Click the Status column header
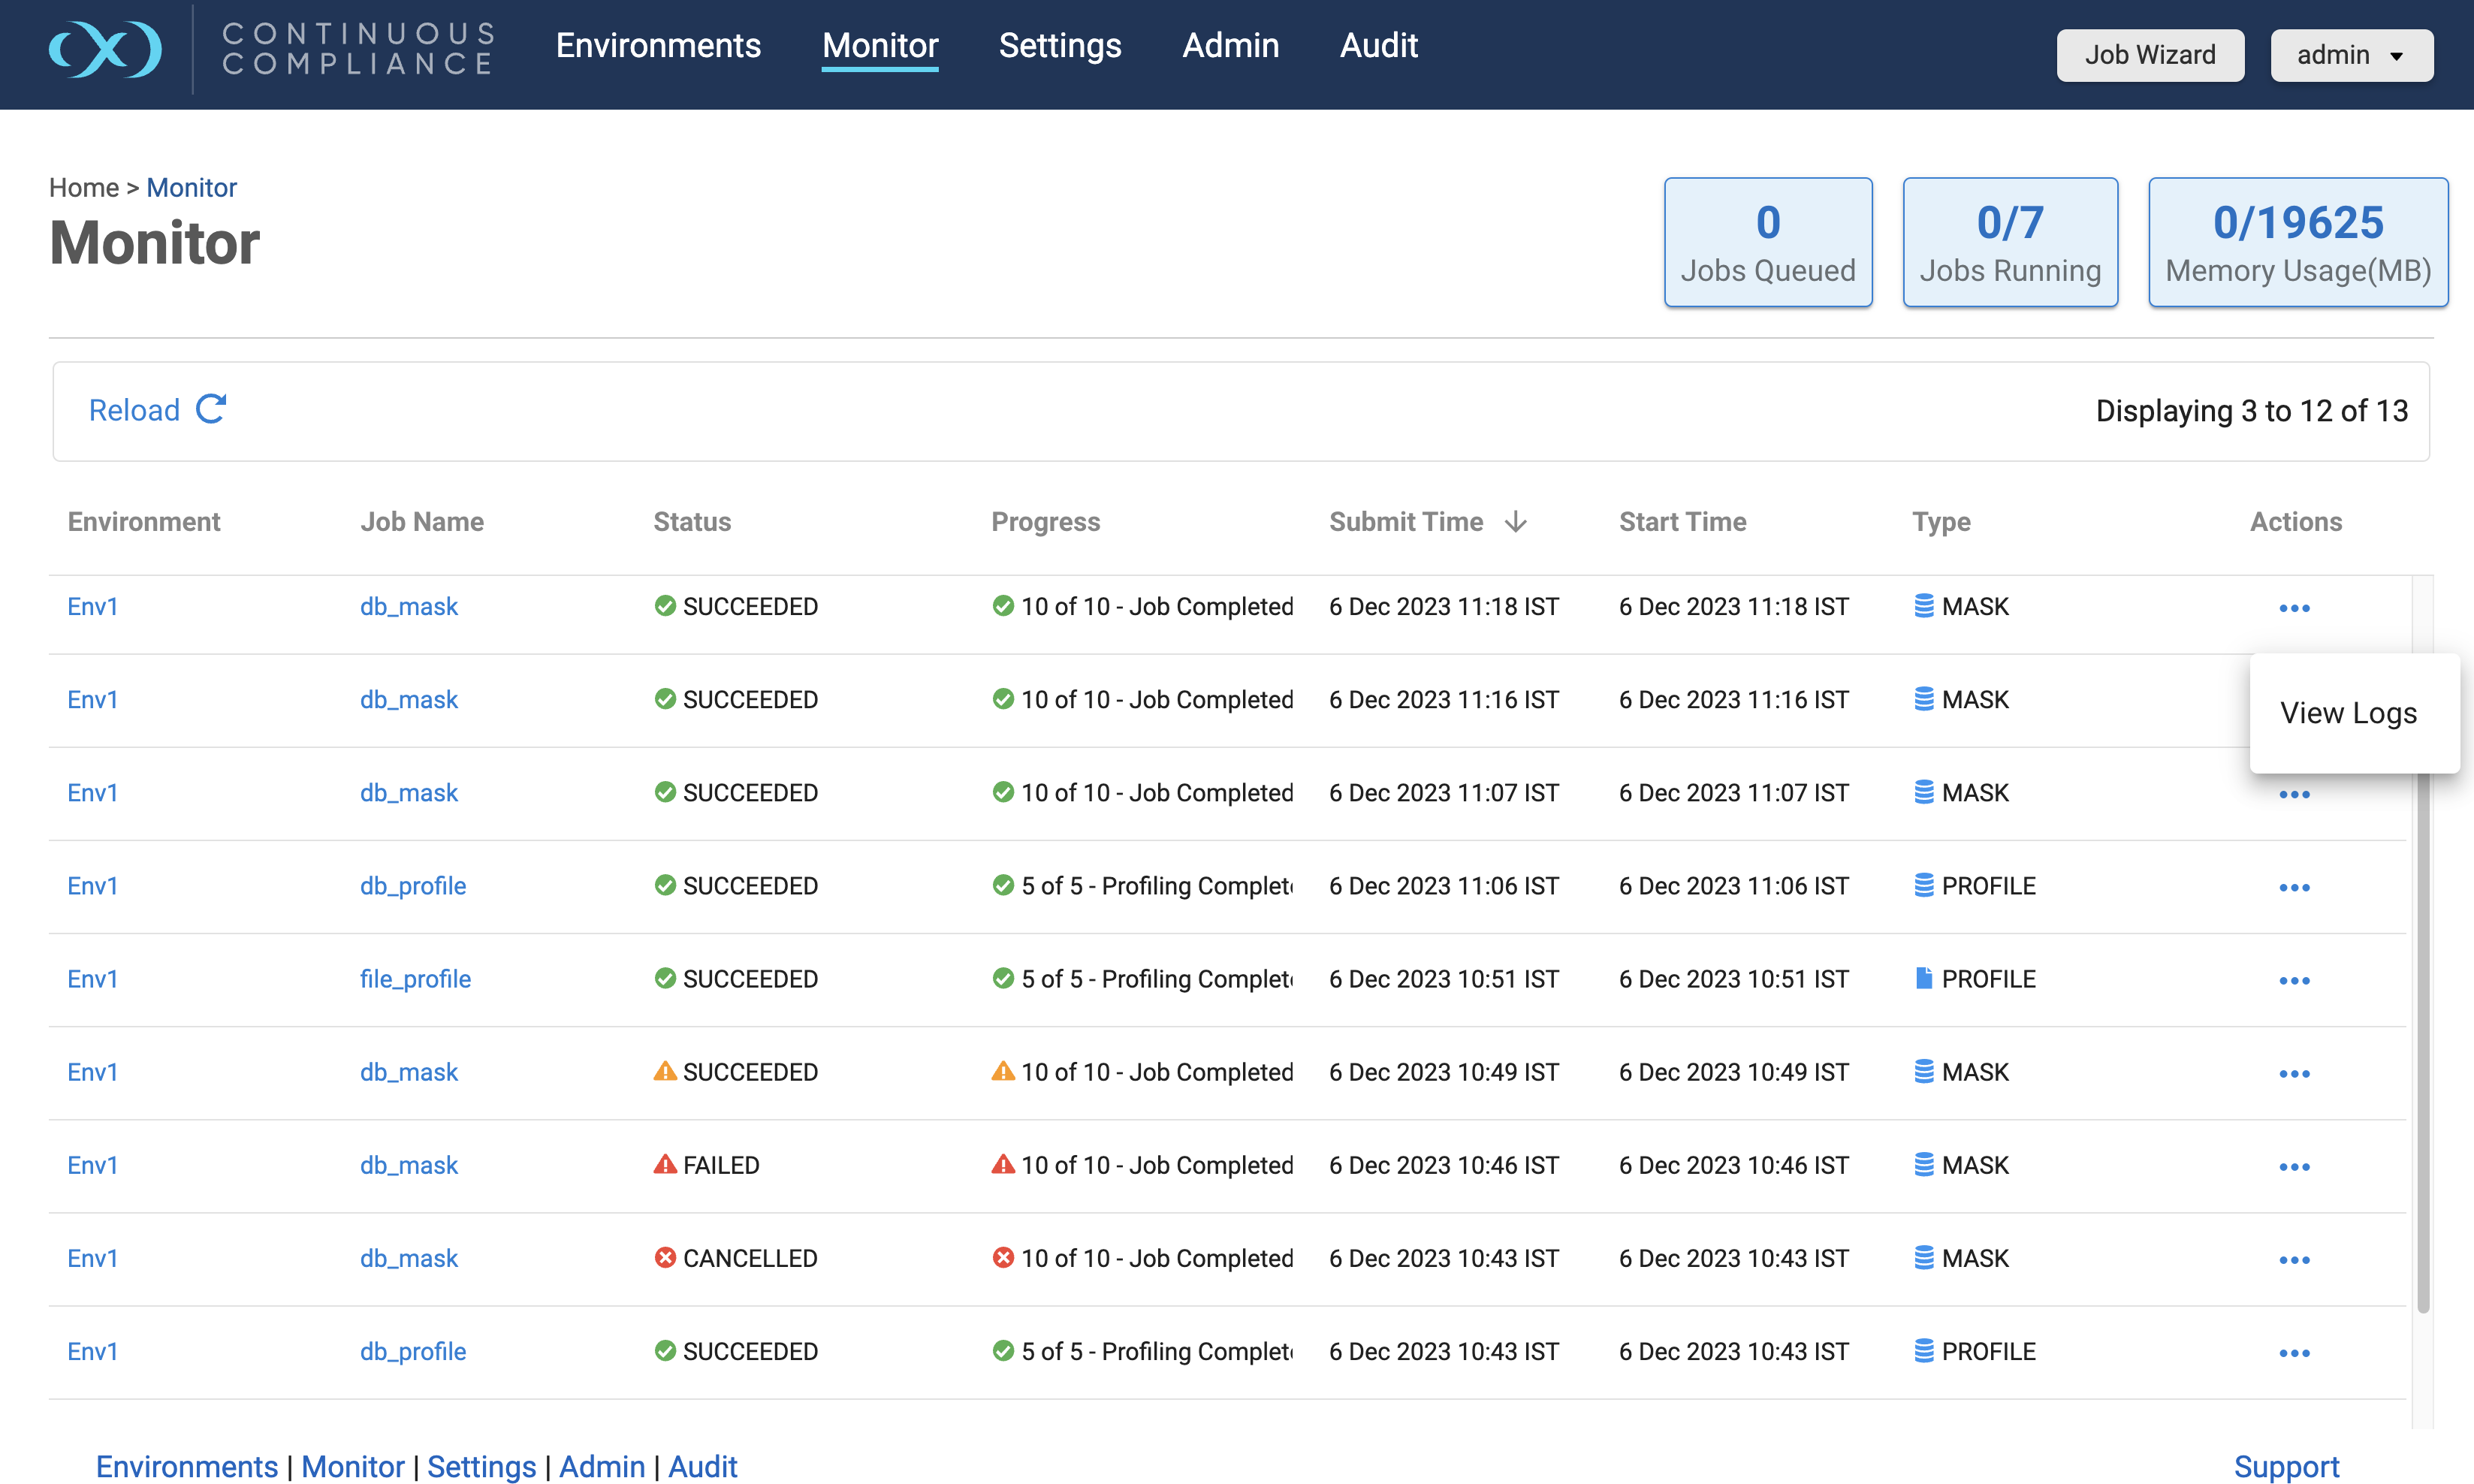2474x1484 pixels. coord(692,521)
